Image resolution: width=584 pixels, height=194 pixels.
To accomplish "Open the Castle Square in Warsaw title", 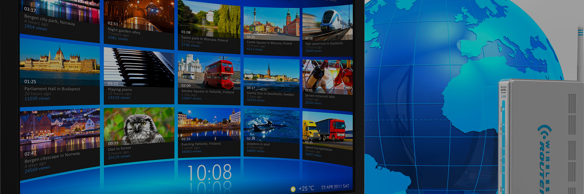I will click(269, 43).
